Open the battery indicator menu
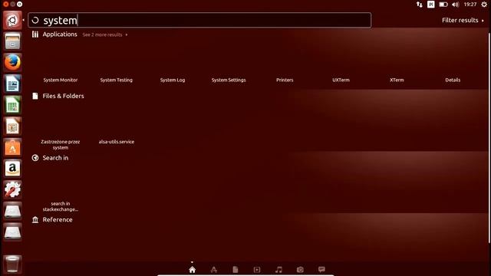 443,5
